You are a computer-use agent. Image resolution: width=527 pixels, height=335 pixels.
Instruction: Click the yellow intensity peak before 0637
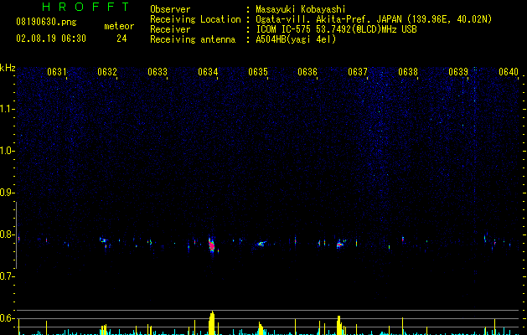[x=339, y=325]
